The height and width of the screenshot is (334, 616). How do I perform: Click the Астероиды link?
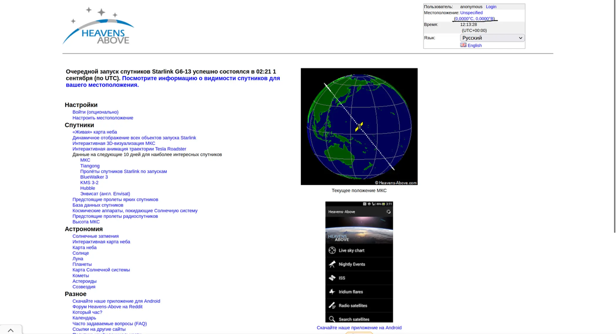pos(84,282)
